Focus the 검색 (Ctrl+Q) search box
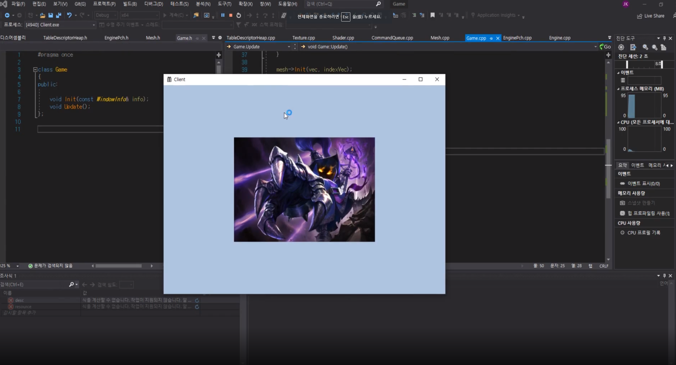 [x=343, y=4]
